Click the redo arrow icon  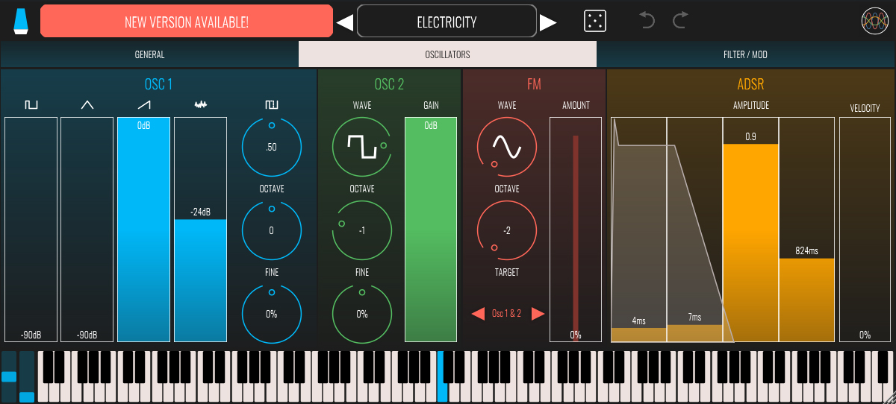679,21
